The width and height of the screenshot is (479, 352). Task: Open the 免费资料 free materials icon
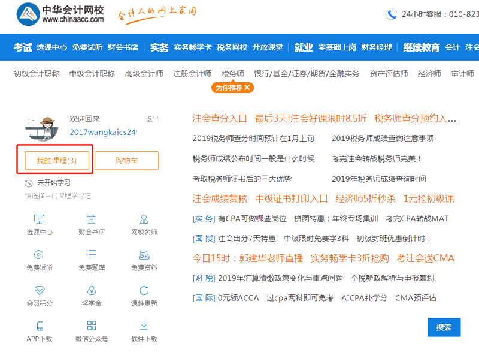click(144, 260)
